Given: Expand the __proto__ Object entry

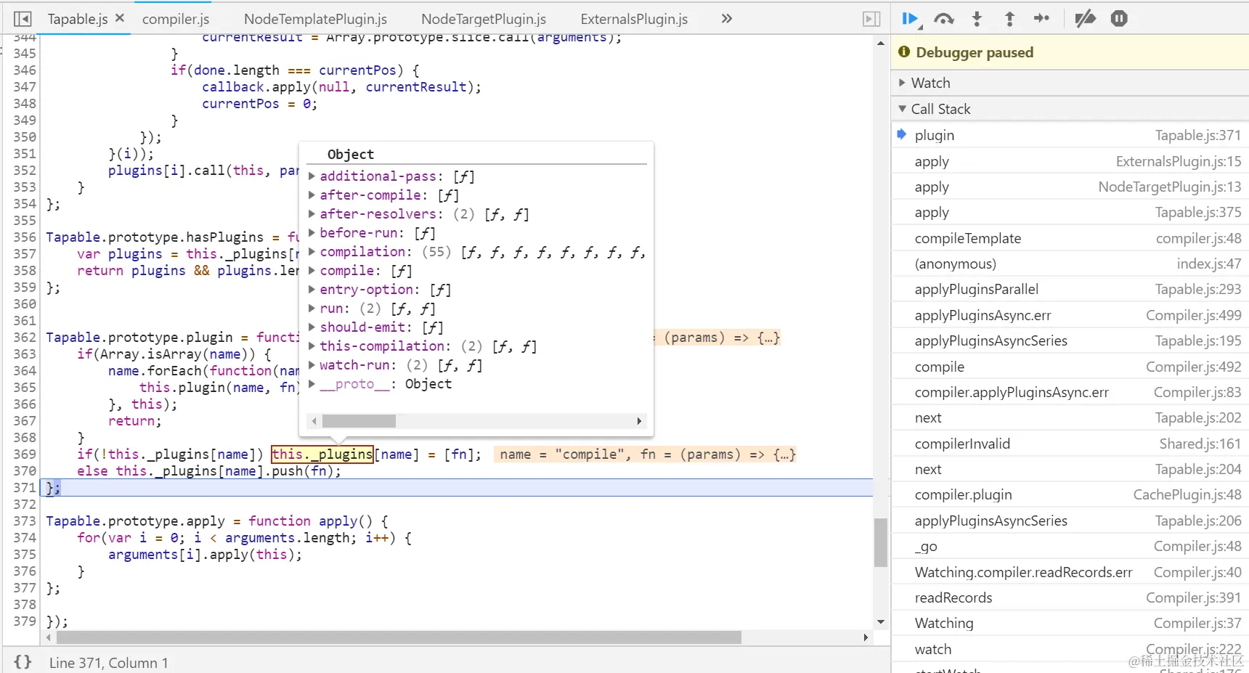Looking at the screenshot, I should pyautogui.click(x=312, y=384).
